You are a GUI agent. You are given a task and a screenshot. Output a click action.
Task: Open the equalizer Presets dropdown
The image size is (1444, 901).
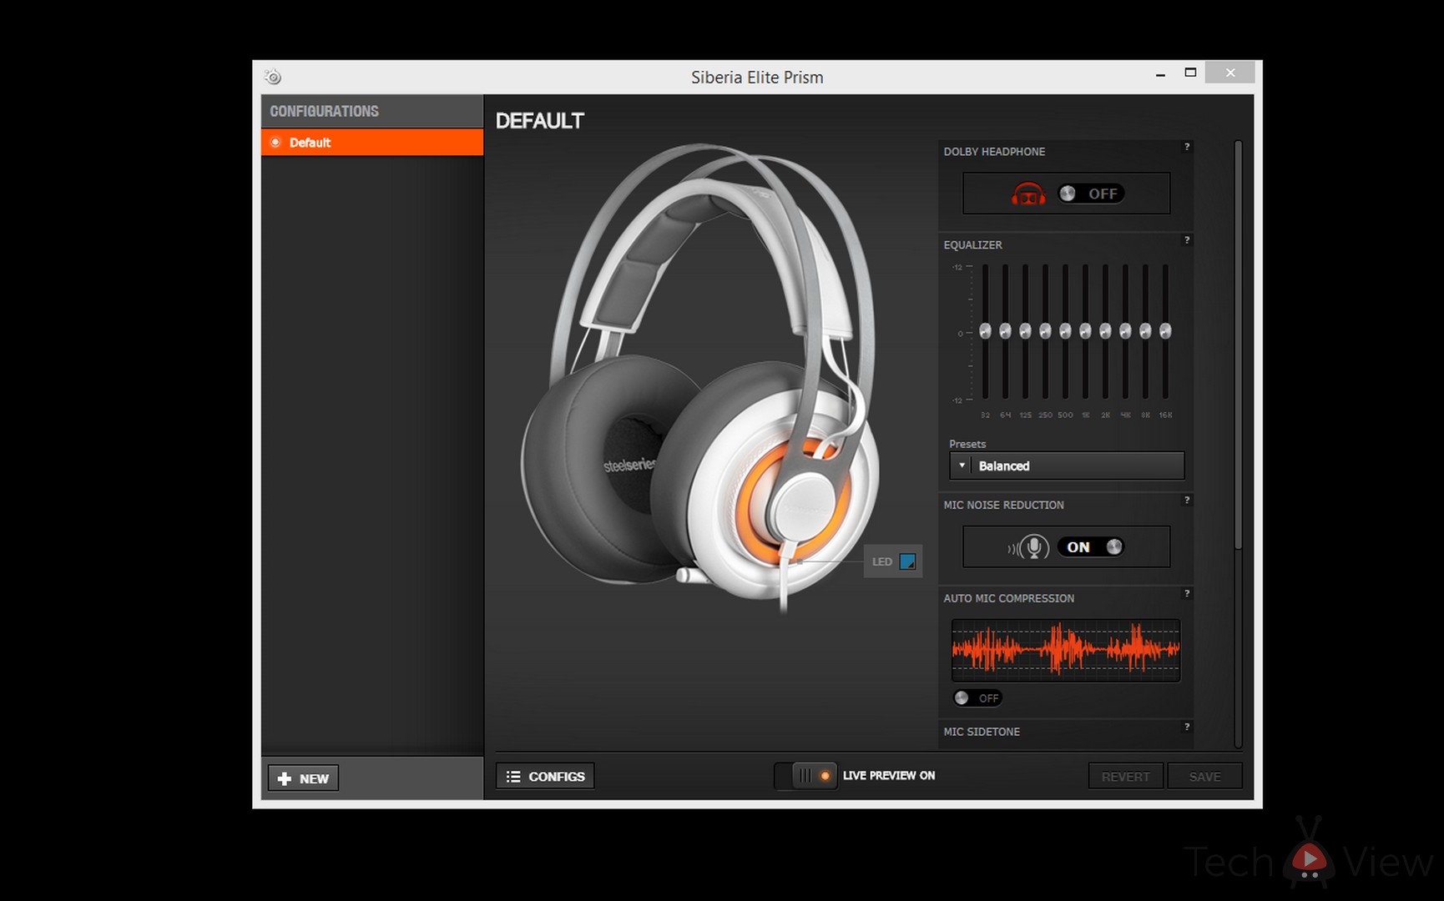(1067, 466)
